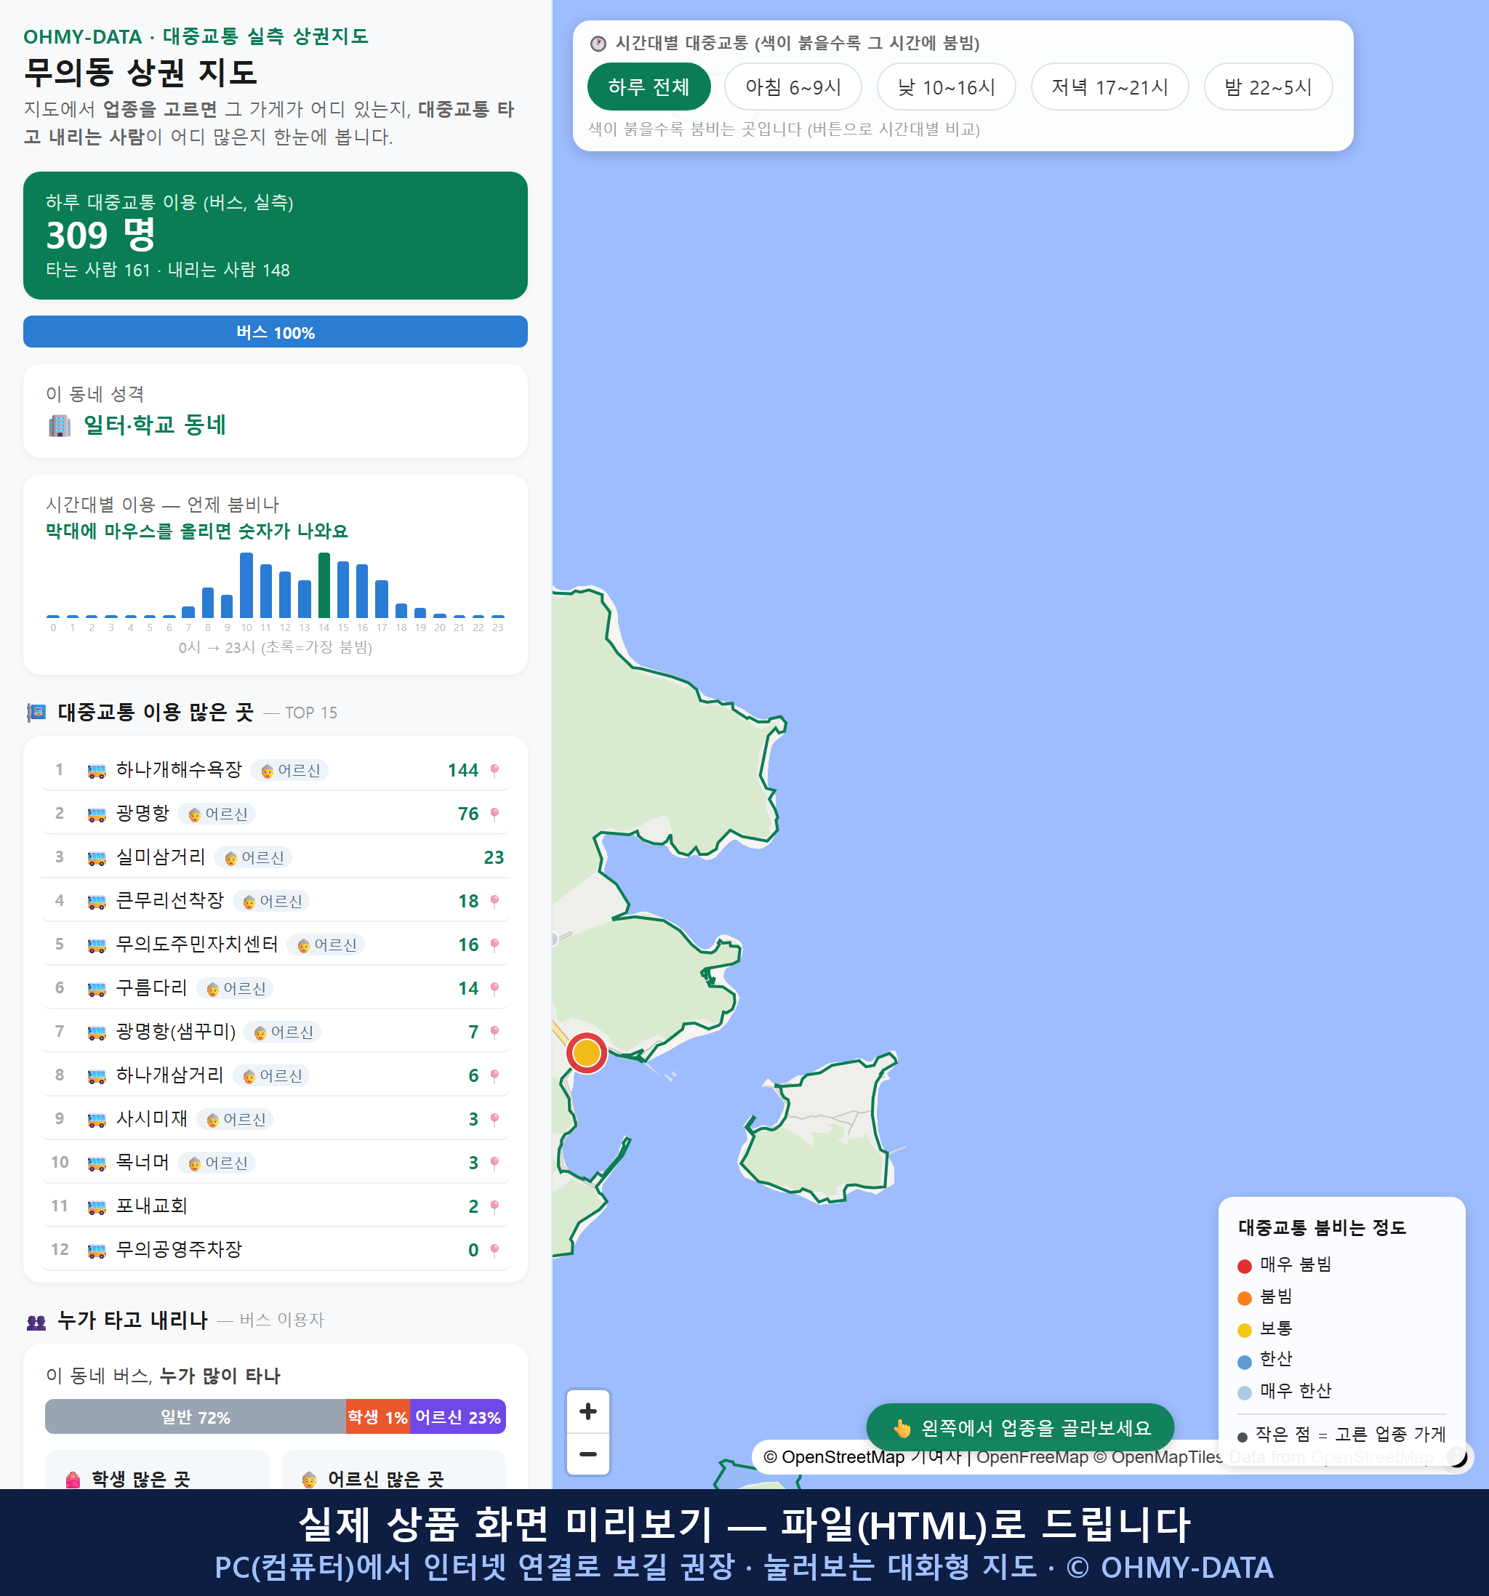The height and width of the screenshot is (1596, 1489).
Task: Click the purple 어르신 23% segment
Action: [457, 1417]
